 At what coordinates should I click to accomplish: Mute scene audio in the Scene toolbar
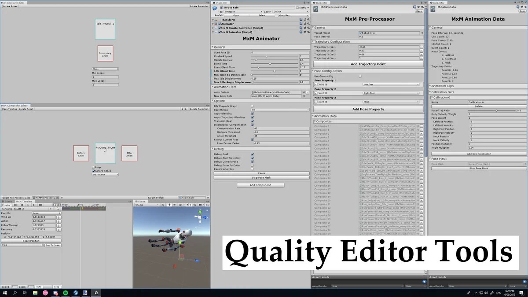tap(175, 205)
